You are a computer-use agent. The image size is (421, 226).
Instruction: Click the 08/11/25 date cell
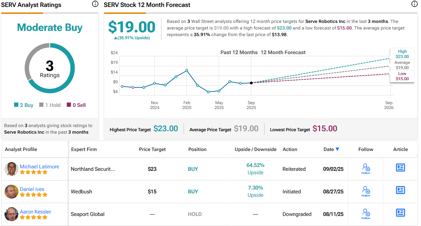pyautogui.click(x=332, y=214)
